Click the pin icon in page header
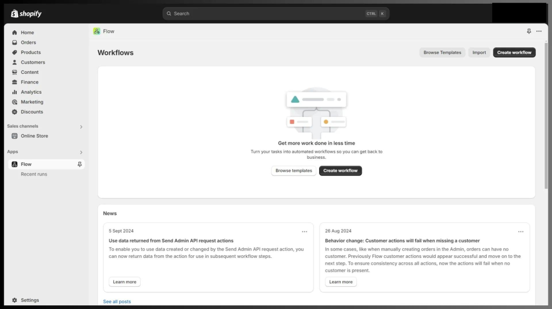The image size is (552, 309). 529,31
